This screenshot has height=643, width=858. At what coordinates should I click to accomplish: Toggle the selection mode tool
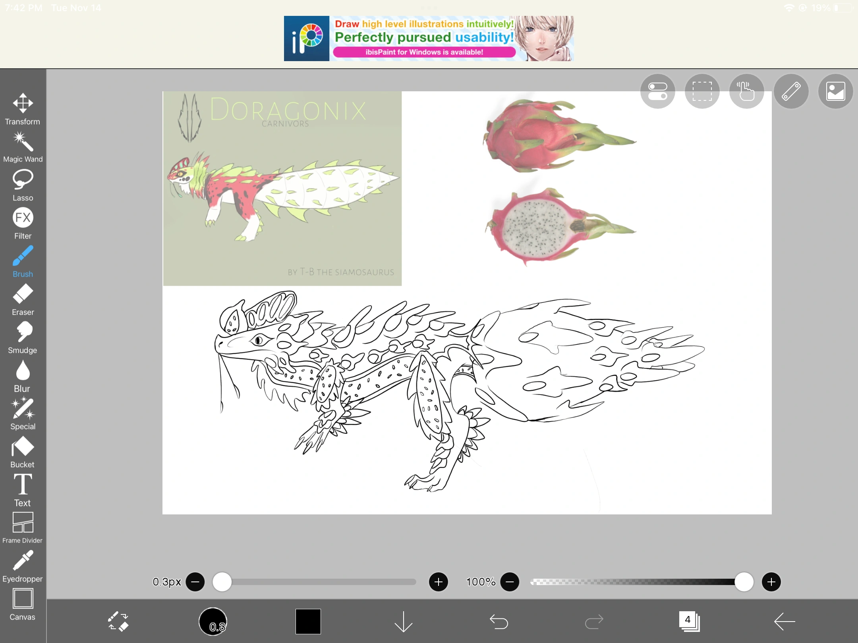[x=701, y=91]
